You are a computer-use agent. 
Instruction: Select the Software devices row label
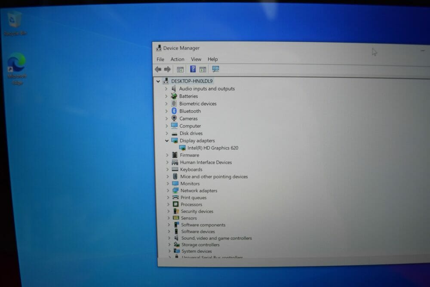click(198, 231)
